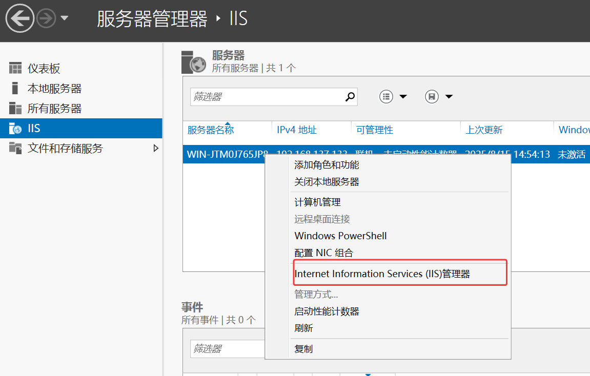Click the server icon beside 本地服务器
Viewport: 590px width, 376px height.
(x=15, y=88)
